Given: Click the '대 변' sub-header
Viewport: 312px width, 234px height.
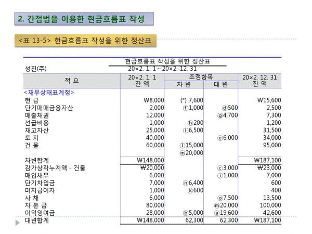Looking at the screenshot, I should click(220, 84).
